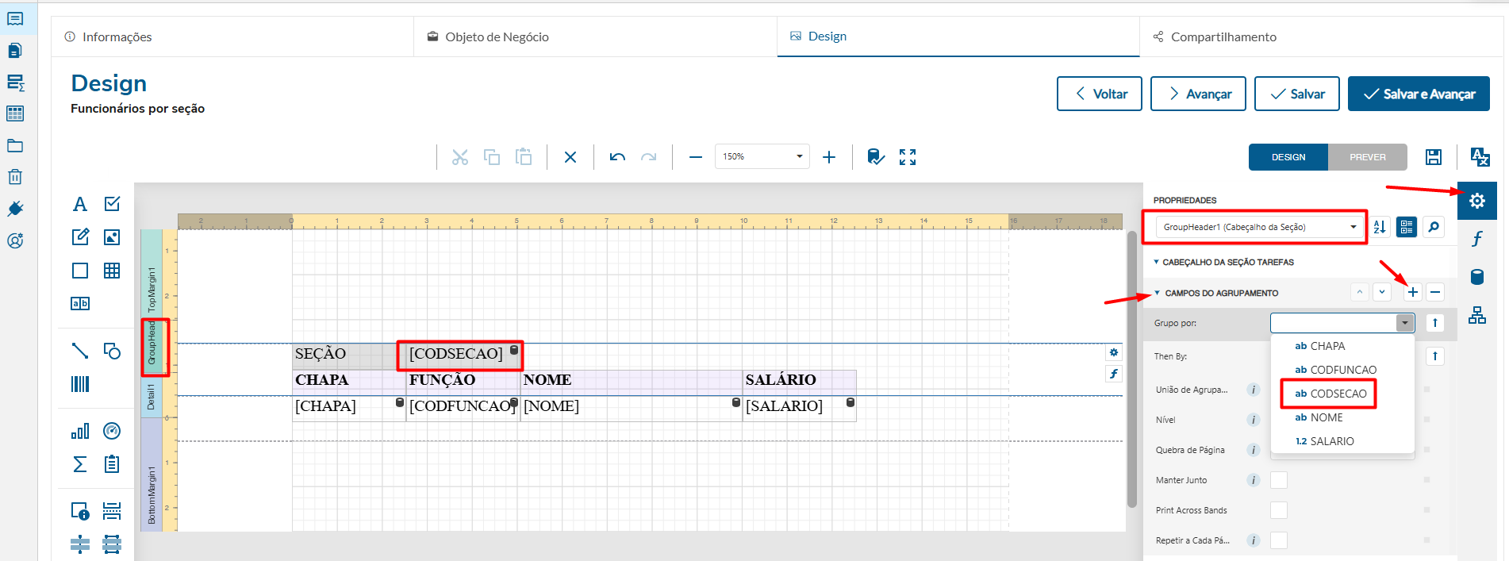Collapse Campos do Agrupamento section

point(1158,293)
